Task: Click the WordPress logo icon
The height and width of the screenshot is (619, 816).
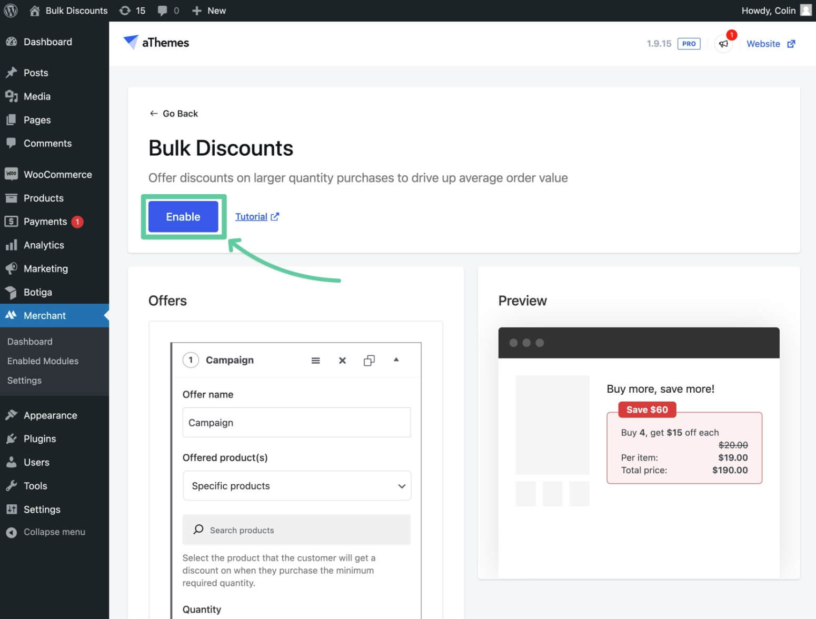Action: pos(11,11)
